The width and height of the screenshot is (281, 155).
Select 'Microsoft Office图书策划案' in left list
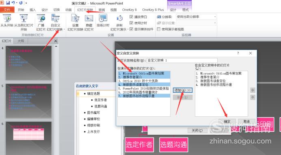[144, 73]
